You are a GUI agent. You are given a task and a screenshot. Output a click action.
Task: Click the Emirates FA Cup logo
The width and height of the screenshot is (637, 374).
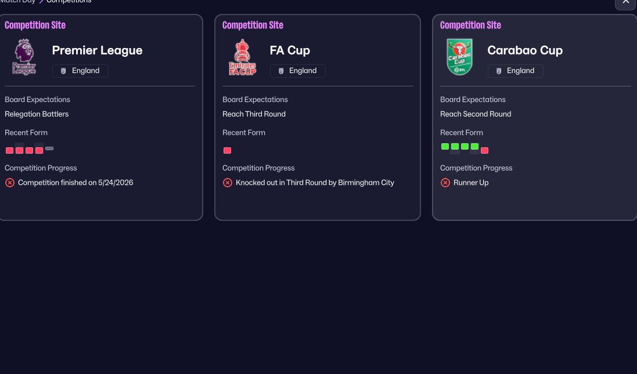pos(243,57)
